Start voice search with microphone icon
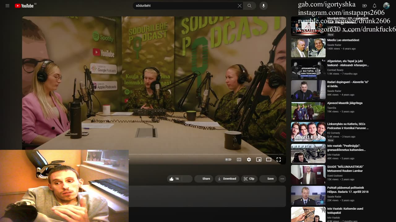The width and height of the screenshot is (396, 222). [264, 6]
